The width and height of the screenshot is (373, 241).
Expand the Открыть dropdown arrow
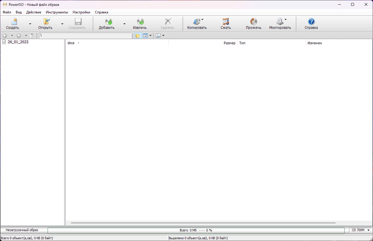[62, 24]
